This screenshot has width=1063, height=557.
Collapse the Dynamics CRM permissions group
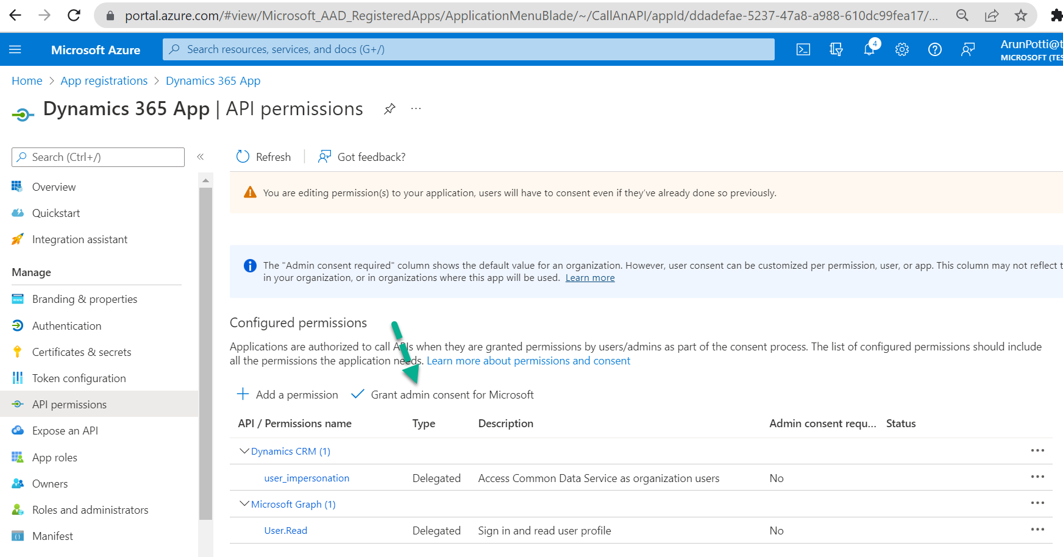[244, 451]
